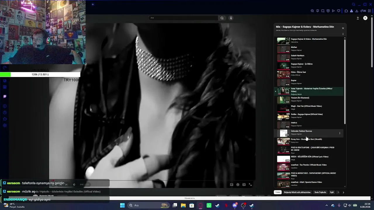Open sidebar settings gear icon
This screenshot has height=210, width=374.
point(5,125)
